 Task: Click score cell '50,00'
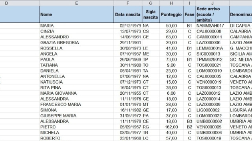pyautogui.click(x=171, y=26)
